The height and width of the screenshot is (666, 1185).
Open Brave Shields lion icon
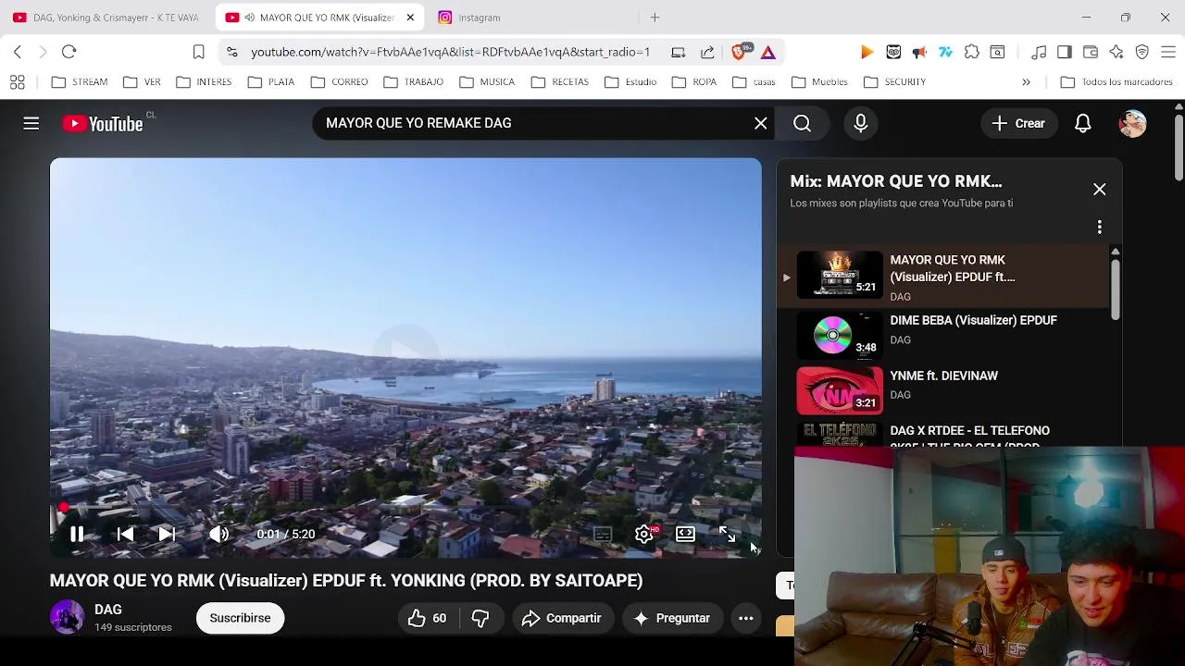pyautogui.click(x=740, y=52)
